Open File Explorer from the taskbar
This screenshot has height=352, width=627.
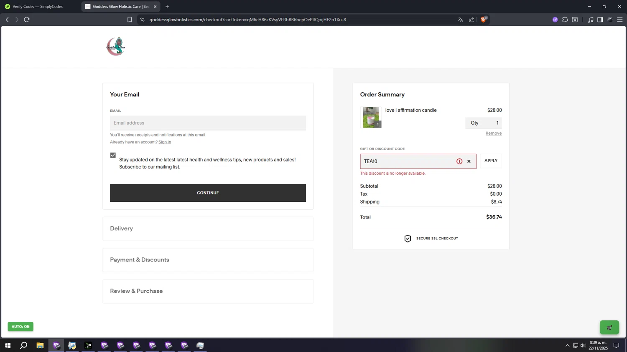pos(40,345)
